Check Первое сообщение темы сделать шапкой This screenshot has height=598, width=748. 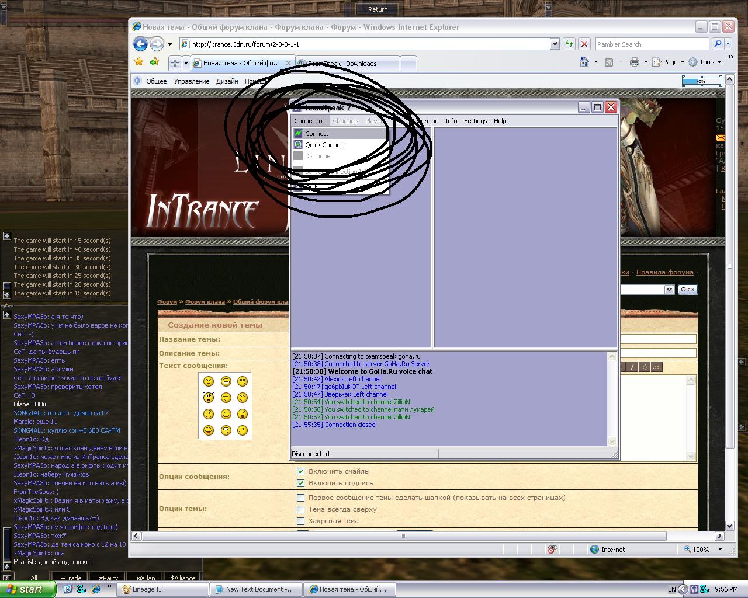pyautogui.click(x=300, y=498)
